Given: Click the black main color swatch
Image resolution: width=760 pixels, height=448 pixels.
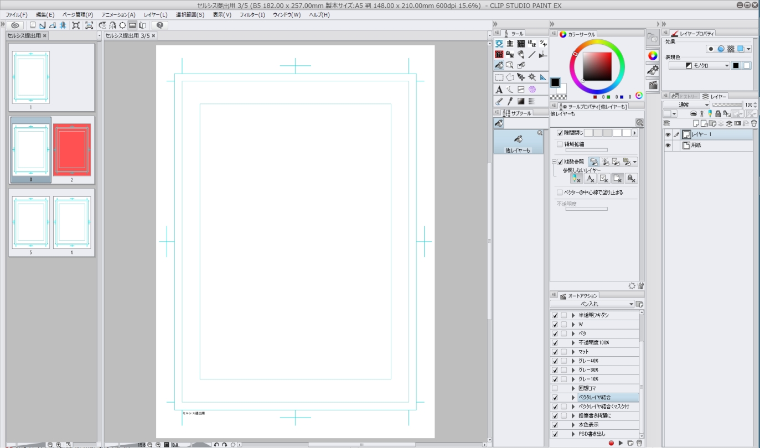Looking at the screenshot, I should [x=555, y=82].
